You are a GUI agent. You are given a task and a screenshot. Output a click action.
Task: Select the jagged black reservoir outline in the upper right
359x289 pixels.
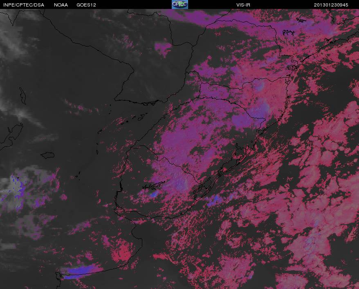[x=289, y=33]
